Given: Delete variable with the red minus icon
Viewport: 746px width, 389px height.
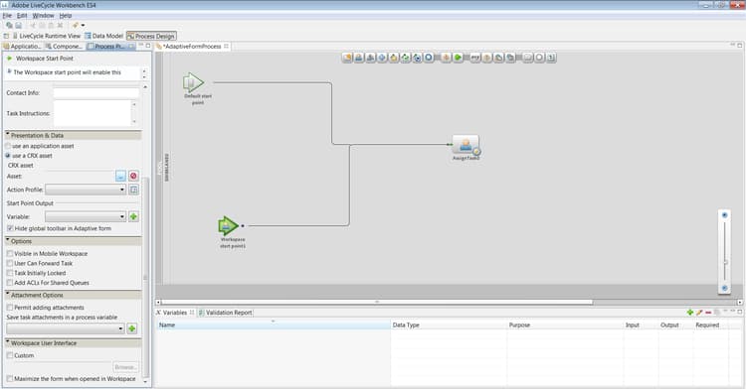Looking at the screenshot, I should pos(708,313).
